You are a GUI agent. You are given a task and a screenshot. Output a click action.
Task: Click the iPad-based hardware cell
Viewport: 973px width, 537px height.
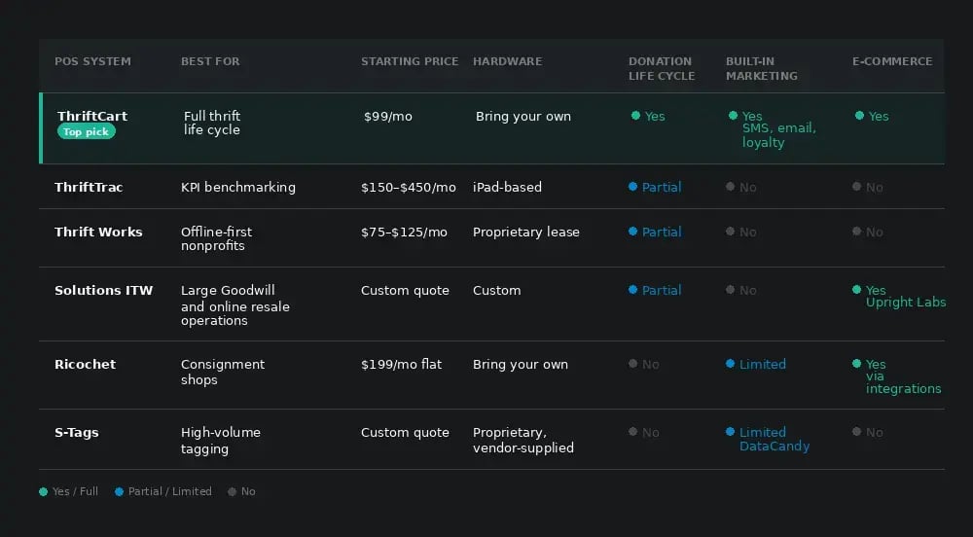click(x=507, y=187)
